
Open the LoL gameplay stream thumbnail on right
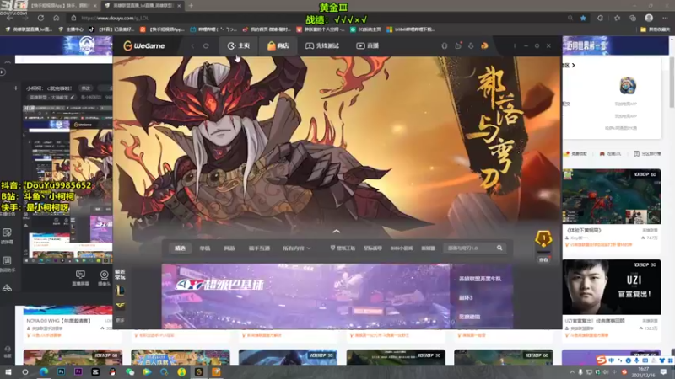coord(611,196)
